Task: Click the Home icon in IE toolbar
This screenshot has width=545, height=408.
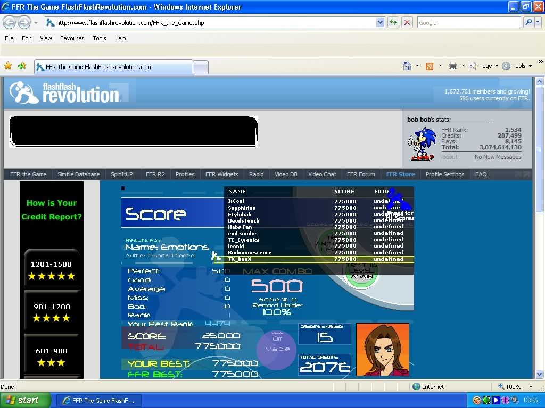Action: pyautogui.click(x=407, y=66)
